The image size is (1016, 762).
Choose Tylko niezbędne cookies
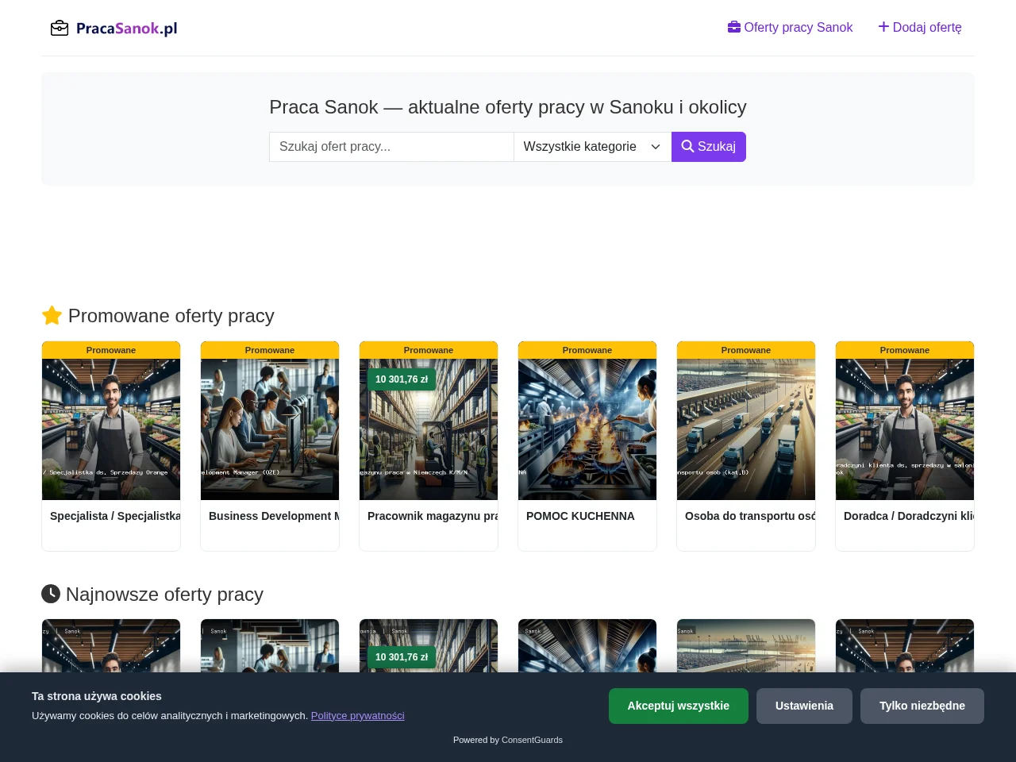(922, 706)
